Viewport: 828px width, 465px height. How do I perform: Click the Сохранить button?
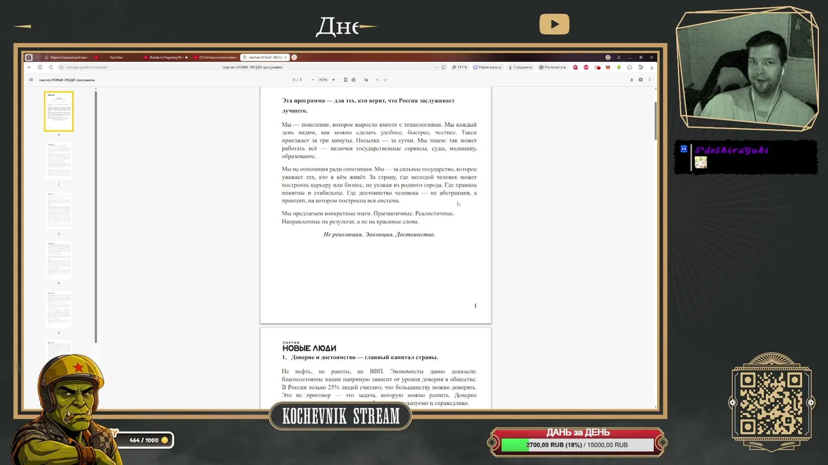[520, 67]
